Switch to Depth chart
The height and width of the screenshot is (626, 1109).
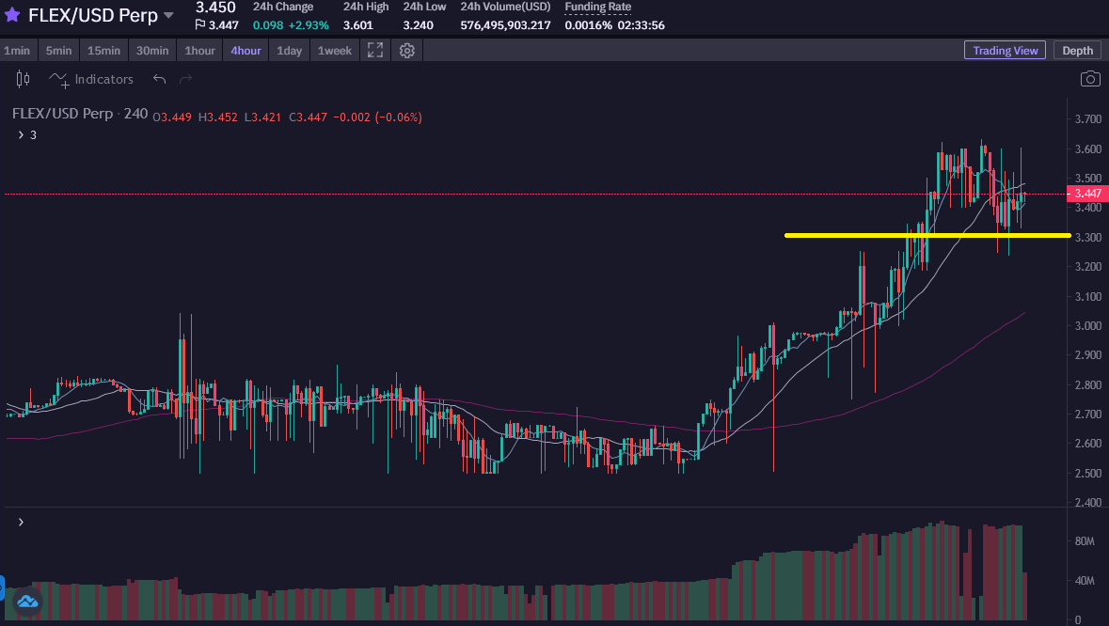tap(1077, 50)
